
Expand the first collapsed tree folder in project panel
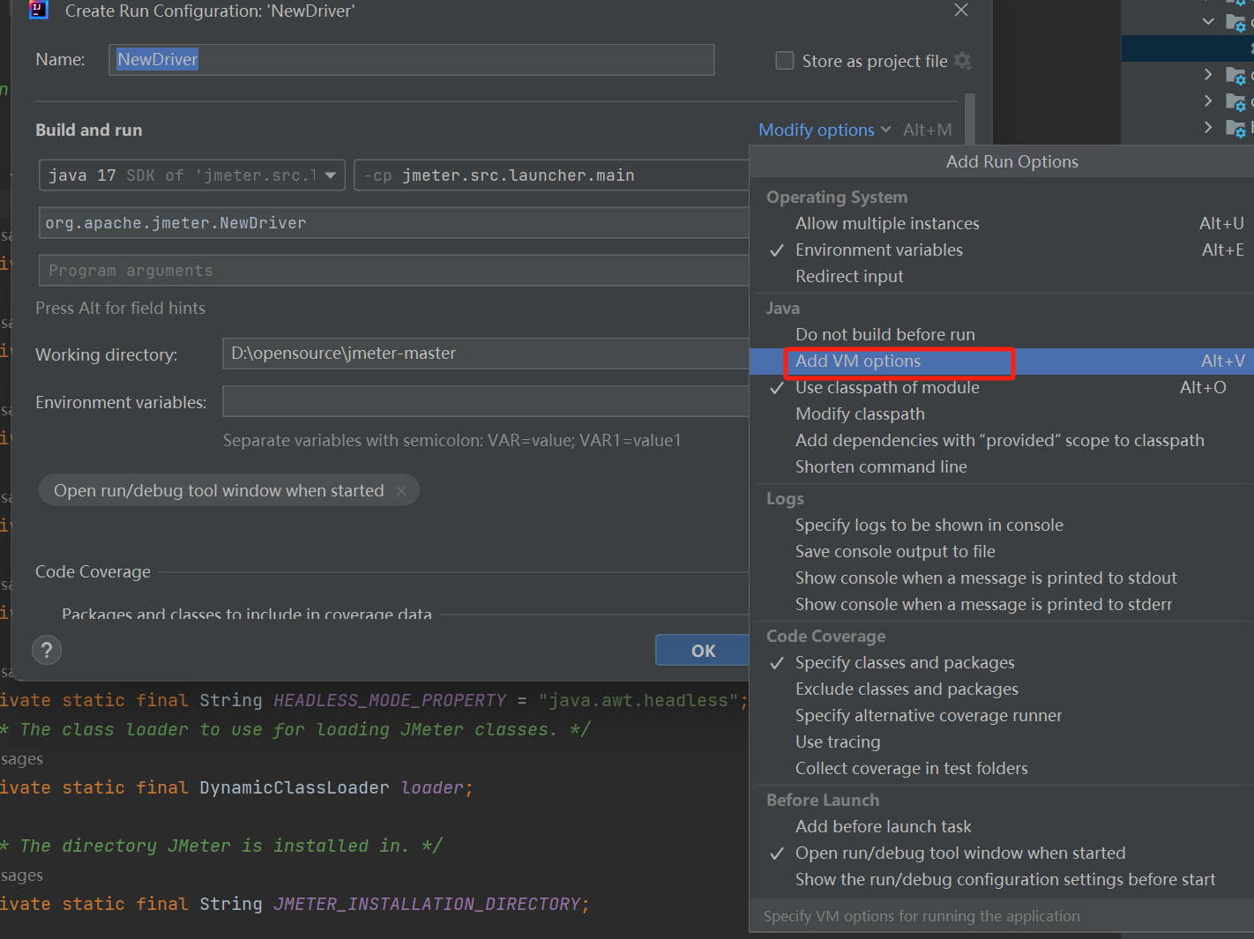[1208, 75]
